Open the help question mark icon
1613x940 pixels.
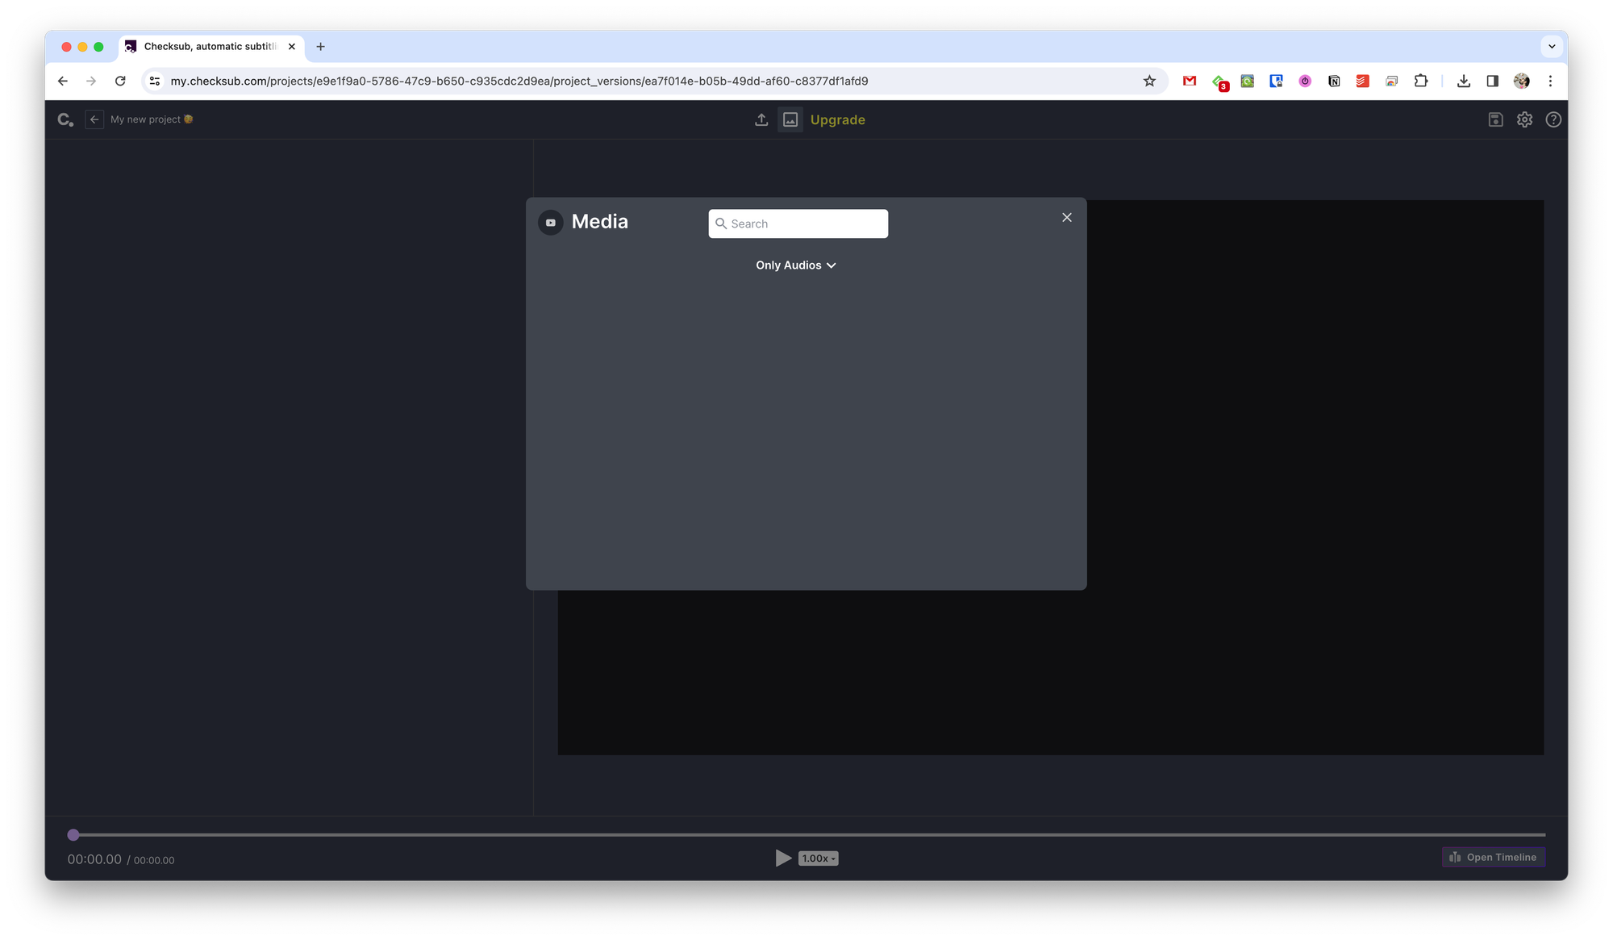[x=1553, y=119]
